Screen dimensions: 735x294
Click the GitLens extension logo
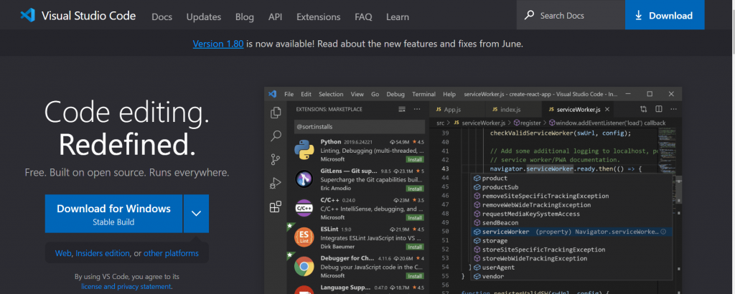[x=304, y=179]
